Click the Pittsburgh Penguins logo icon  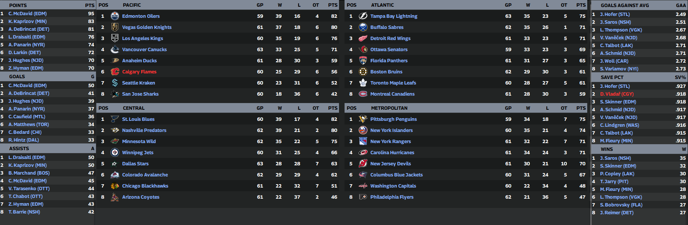363,119
